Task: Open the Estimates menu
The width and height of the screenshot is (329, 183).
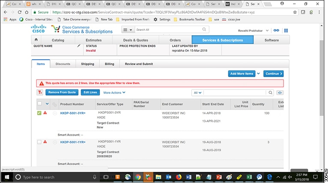Action: (93, 40)
